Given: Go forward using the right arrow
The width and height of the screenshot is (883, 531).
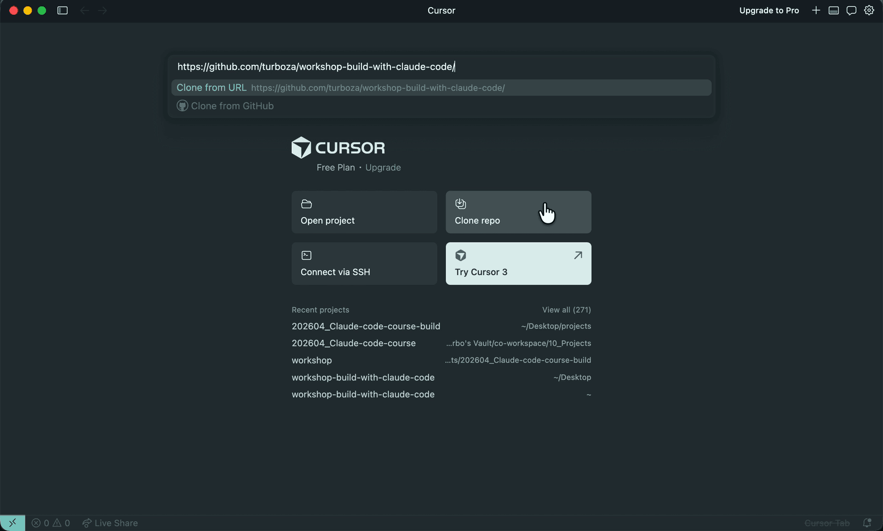Looking at the screenshot, I should (x=103, y=11).
